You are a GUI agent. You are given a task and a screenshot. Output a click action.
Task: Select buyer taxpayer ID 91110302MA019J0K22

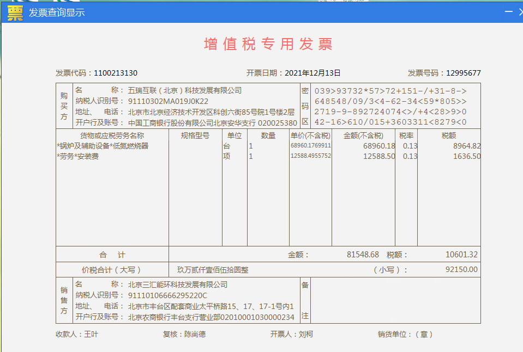pyautogui.click(x=168, y=101)
